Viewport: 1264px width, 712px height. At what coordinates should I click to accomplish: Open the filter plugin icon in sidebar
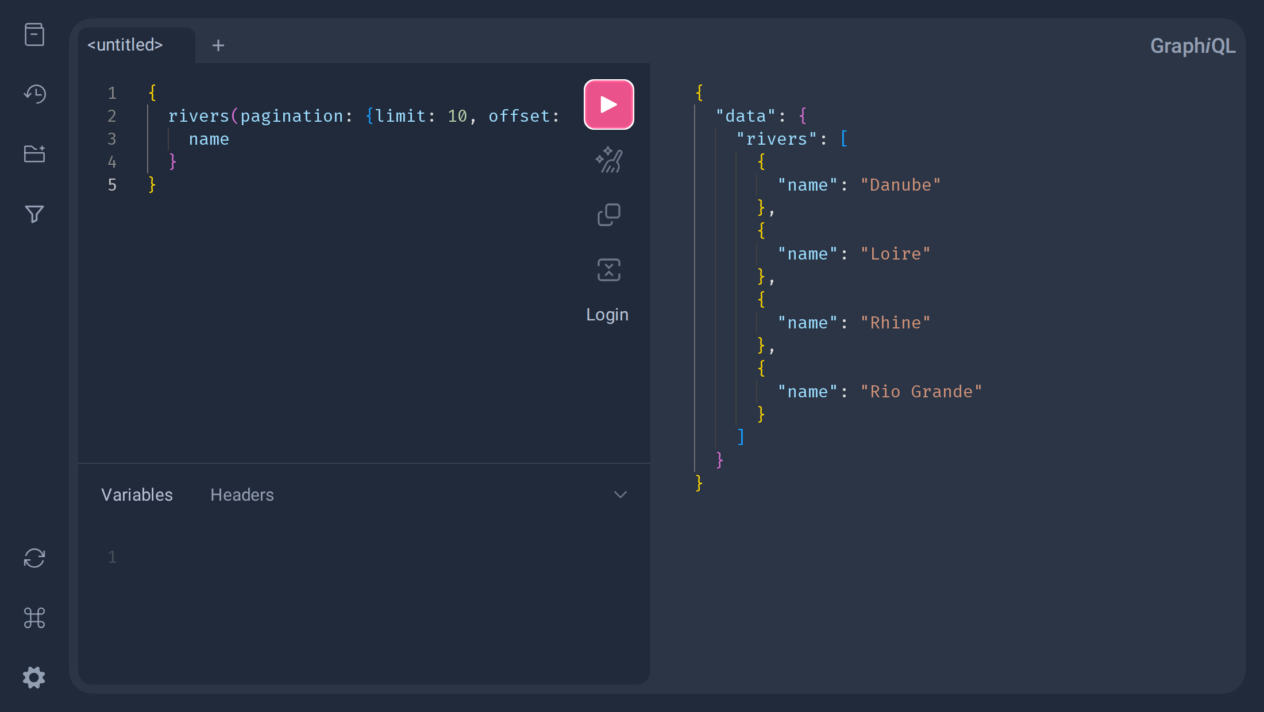click(x=34, y=214)
